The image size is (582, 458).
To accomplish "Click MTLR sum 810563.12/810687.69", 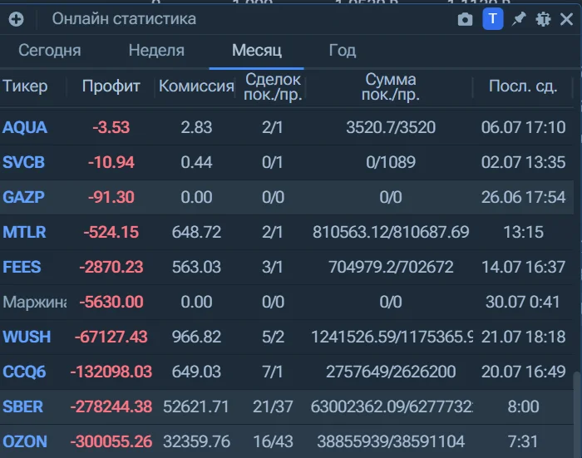I will click(x=391, y=232).
